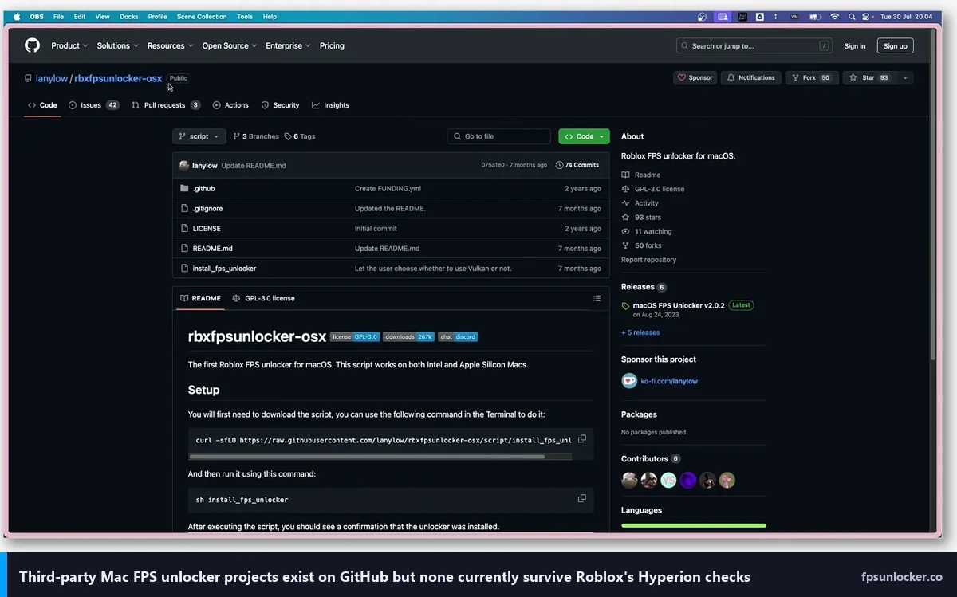Focus the Search or jump to field

(754, 46)
